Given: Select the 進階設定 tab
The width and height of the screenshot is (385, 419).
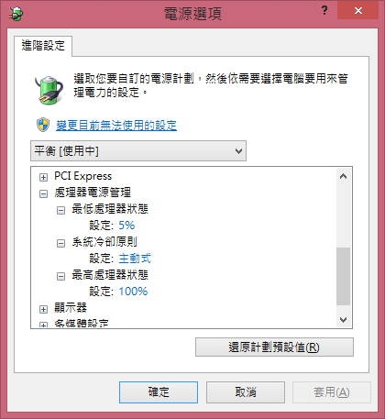Looking at the screenshot, I should point(43,46).
